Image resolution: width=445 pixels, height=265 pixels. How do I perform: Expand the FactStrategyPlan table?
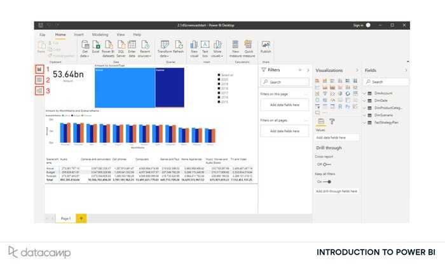coord(365,123)
